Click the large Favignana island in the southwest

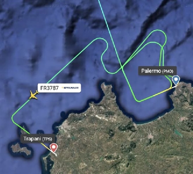(x=21, y=149)
